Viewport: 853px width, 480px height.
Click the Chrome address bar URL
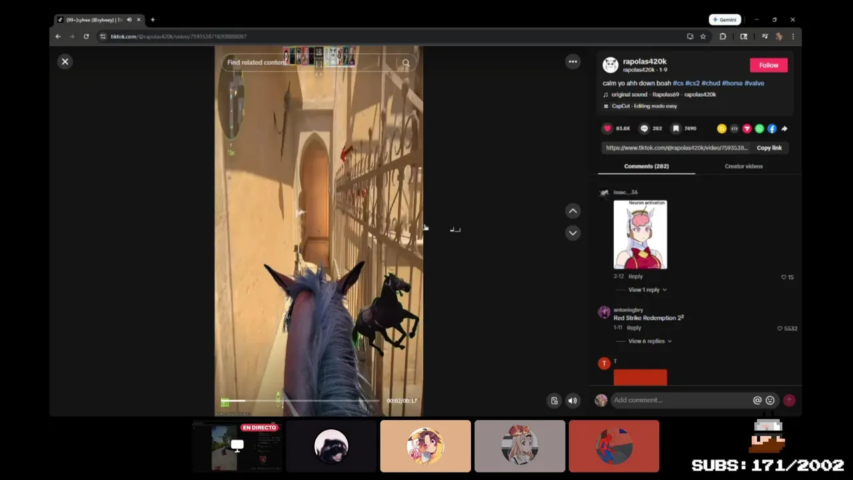click(179, 37)
